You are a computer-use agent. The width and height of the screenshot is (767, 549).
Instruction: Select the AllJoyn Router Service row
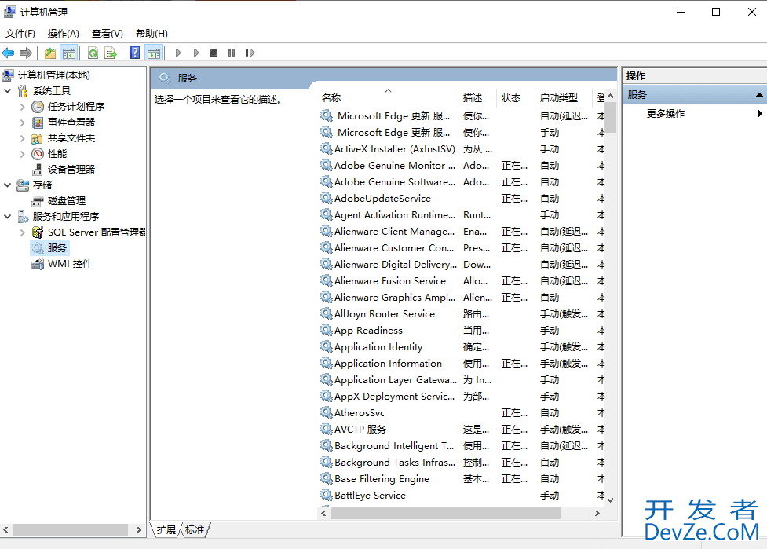[461, 313]
